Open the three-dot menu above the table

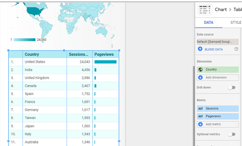(x=112, y=46)
